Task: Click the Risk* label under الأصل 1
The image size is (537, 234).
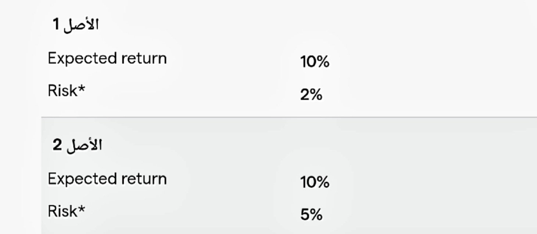Action: tap(66, 91)
